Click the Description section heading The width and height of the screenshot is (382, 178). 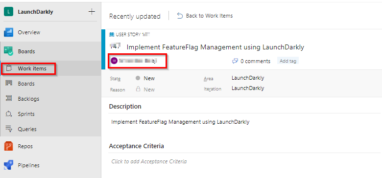click(125, 106)
